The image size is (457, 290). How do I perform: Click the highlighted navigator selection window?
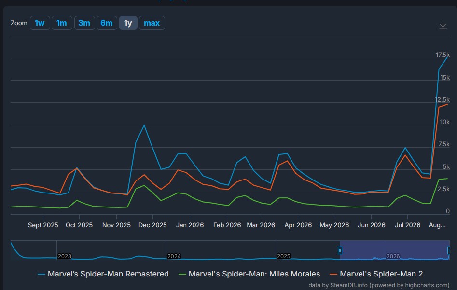point(394,250)
